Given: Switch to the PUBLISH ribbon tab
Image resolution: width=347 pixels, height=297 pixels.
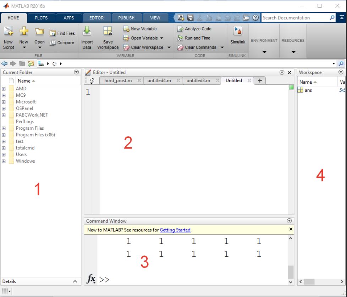Looking at the screenshot, I should pyautogui.click(x=126, y=18).
